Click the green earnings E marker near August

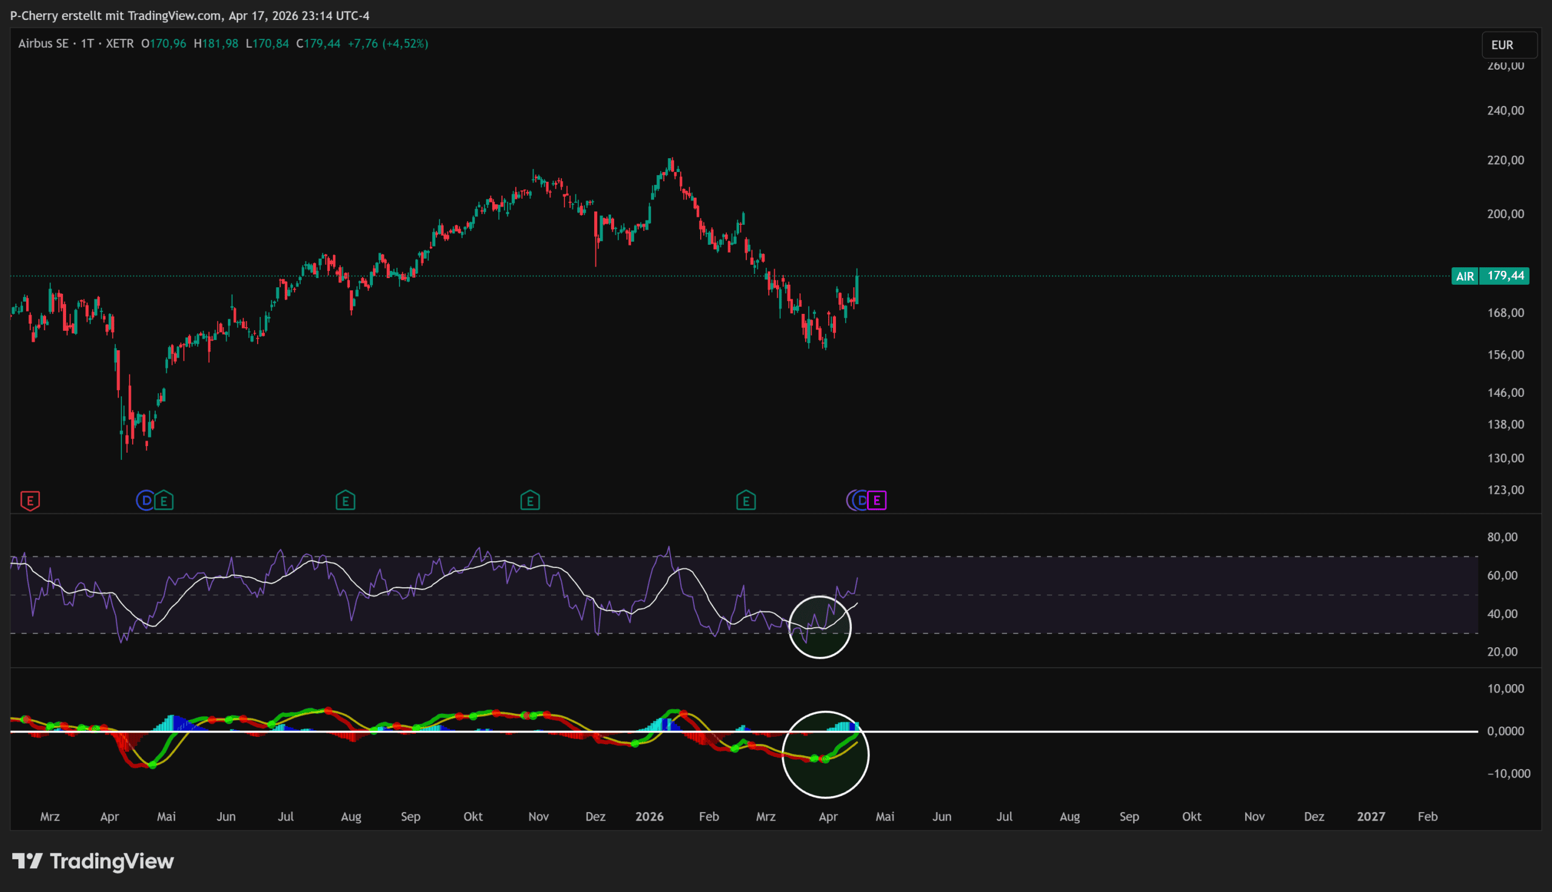346,501
